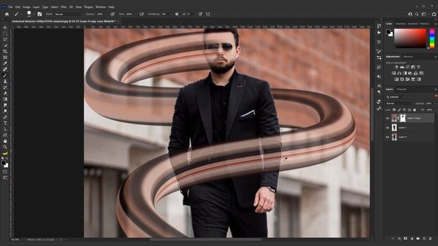The height and width of the screenshot is (246, 438).
Task: Select the Gradient tool
Action: [x=5, y=99]
